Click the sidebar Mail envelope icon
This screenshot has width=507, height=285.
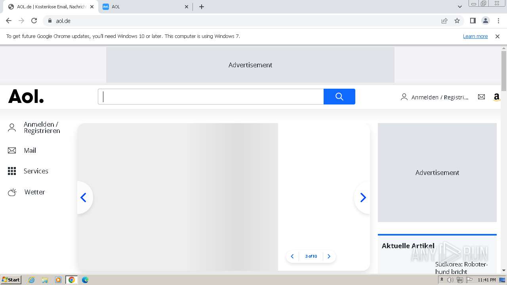point(12,150)
